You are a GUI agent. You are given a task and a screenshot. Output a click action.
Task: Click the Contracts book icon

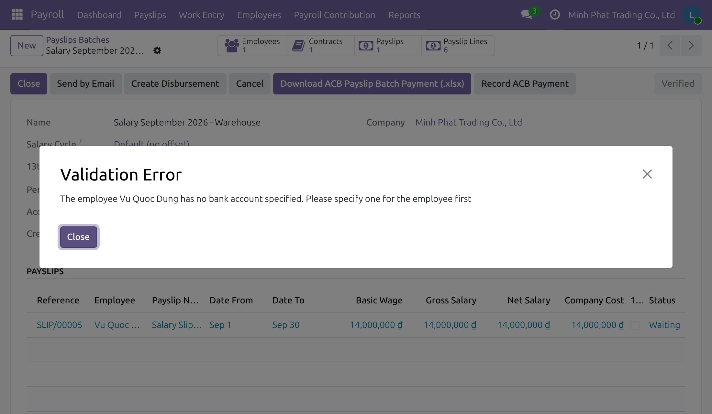click(298, 46)
